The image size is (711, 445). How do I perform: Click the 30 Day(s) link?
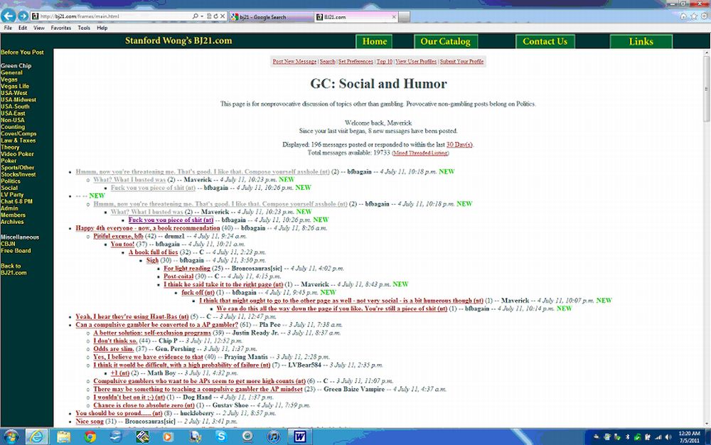point(459,144)
